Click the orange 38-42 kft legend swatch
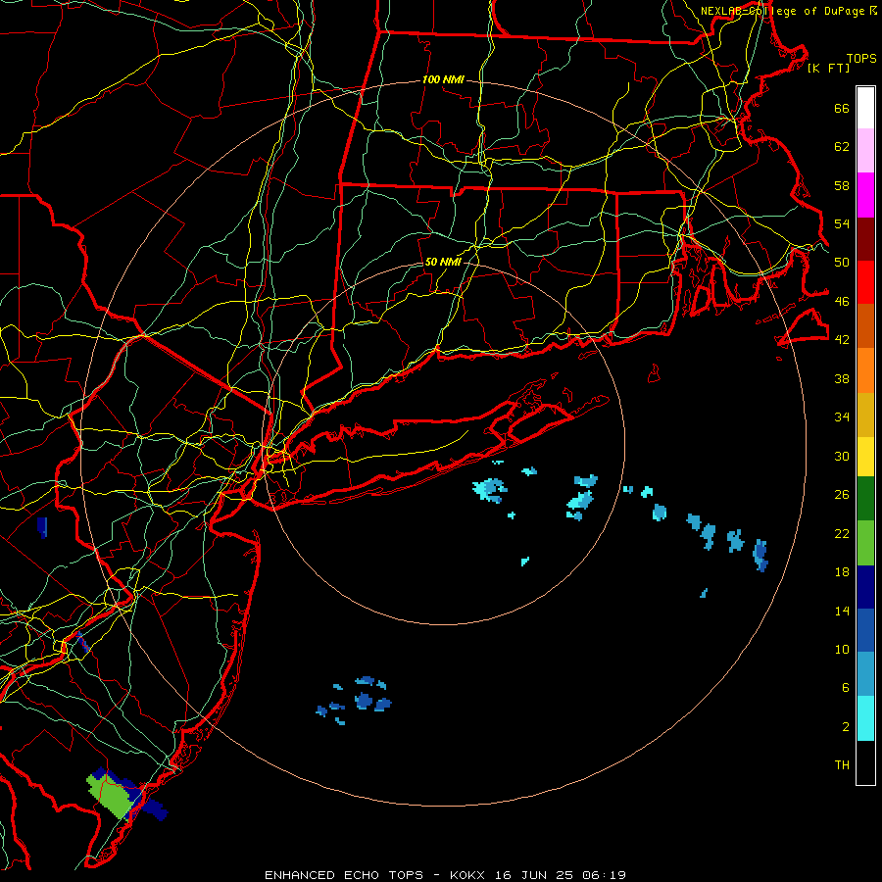Viewport: 882px width, 882px height. [865, 370]
